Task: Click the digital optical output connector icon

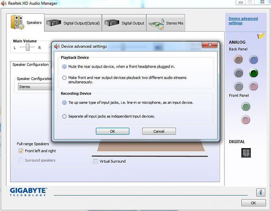Action: [246, 153]
